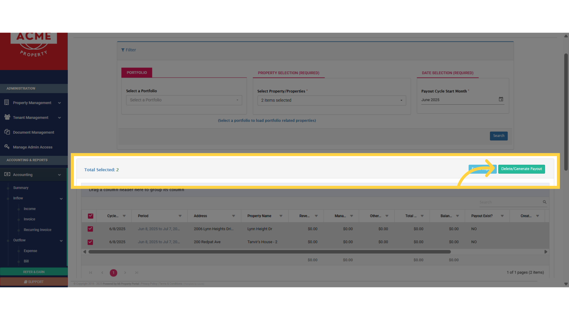Go to first page of grid
The height and width of the screenshot is (320, 569).
(91, 273)
